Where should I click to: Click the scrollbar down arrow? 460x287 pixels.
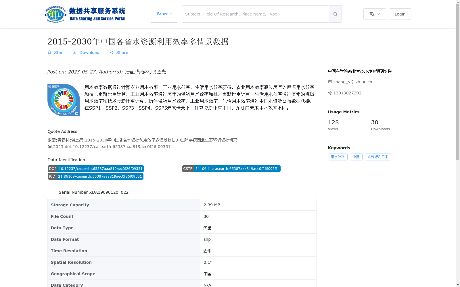(x=458, y=285)
